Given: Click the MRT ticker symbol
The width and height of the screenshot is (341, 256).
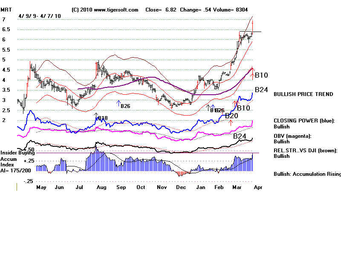Looking at the screenshot, I should (6, 10).
